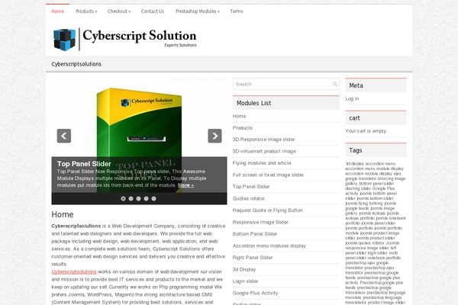Click the Top Panel Slider caption title
458x305 pixels.
point(84,164)
